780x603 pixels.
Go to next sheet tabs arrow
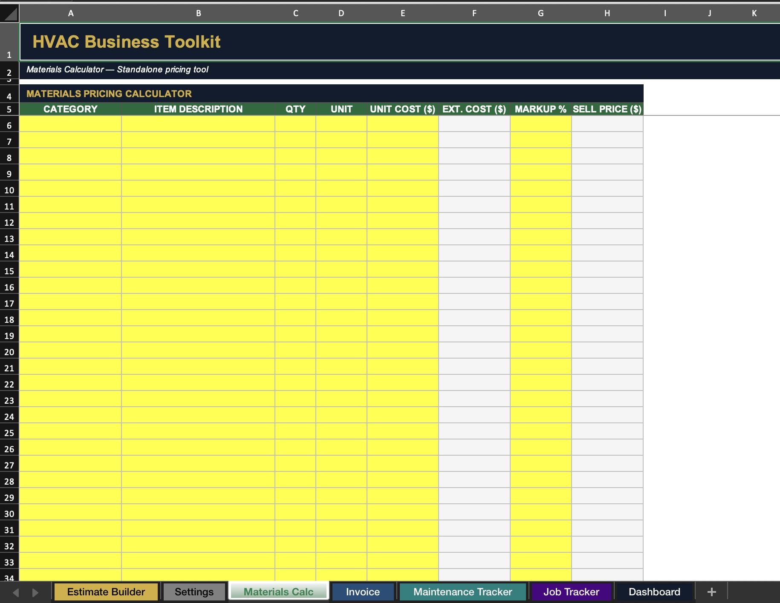click(35, 592)
